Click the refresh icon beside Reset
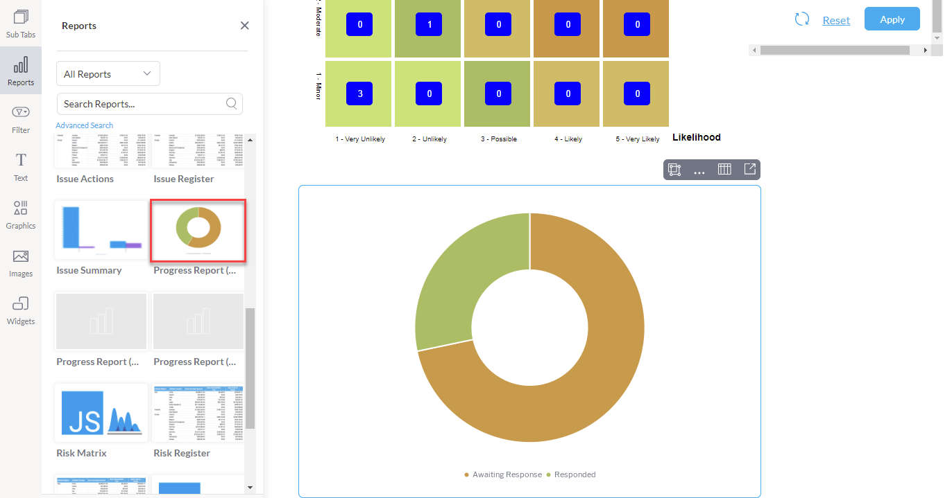 pos(802,19)
